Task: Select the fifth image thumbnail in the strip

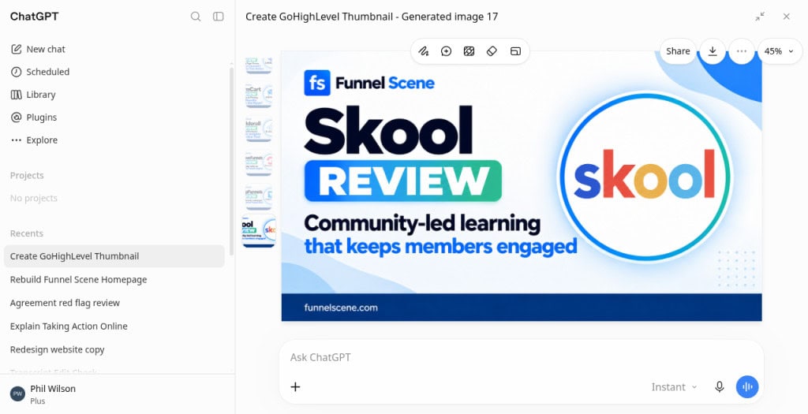Action: [259, 196]
